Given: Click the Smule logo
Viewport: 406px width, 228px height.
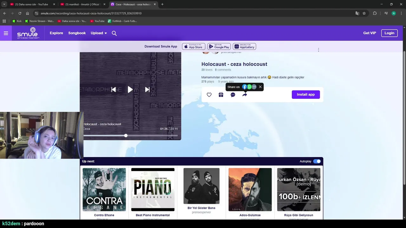Looking at the screenshot, I should (x=28, y=33).
